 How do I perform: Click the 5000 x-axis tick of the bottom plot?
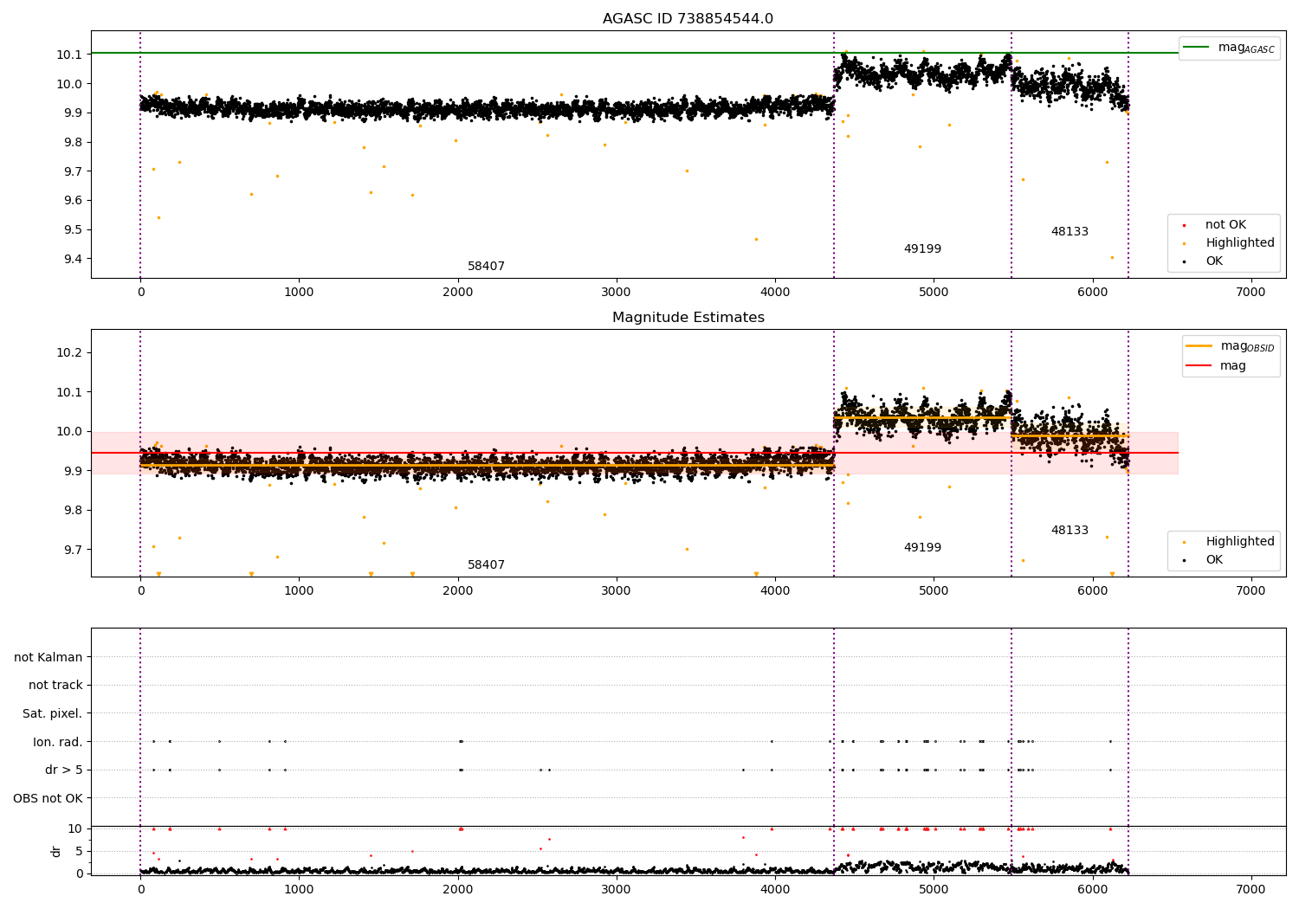pyautogui.click(x=934, y=890)
